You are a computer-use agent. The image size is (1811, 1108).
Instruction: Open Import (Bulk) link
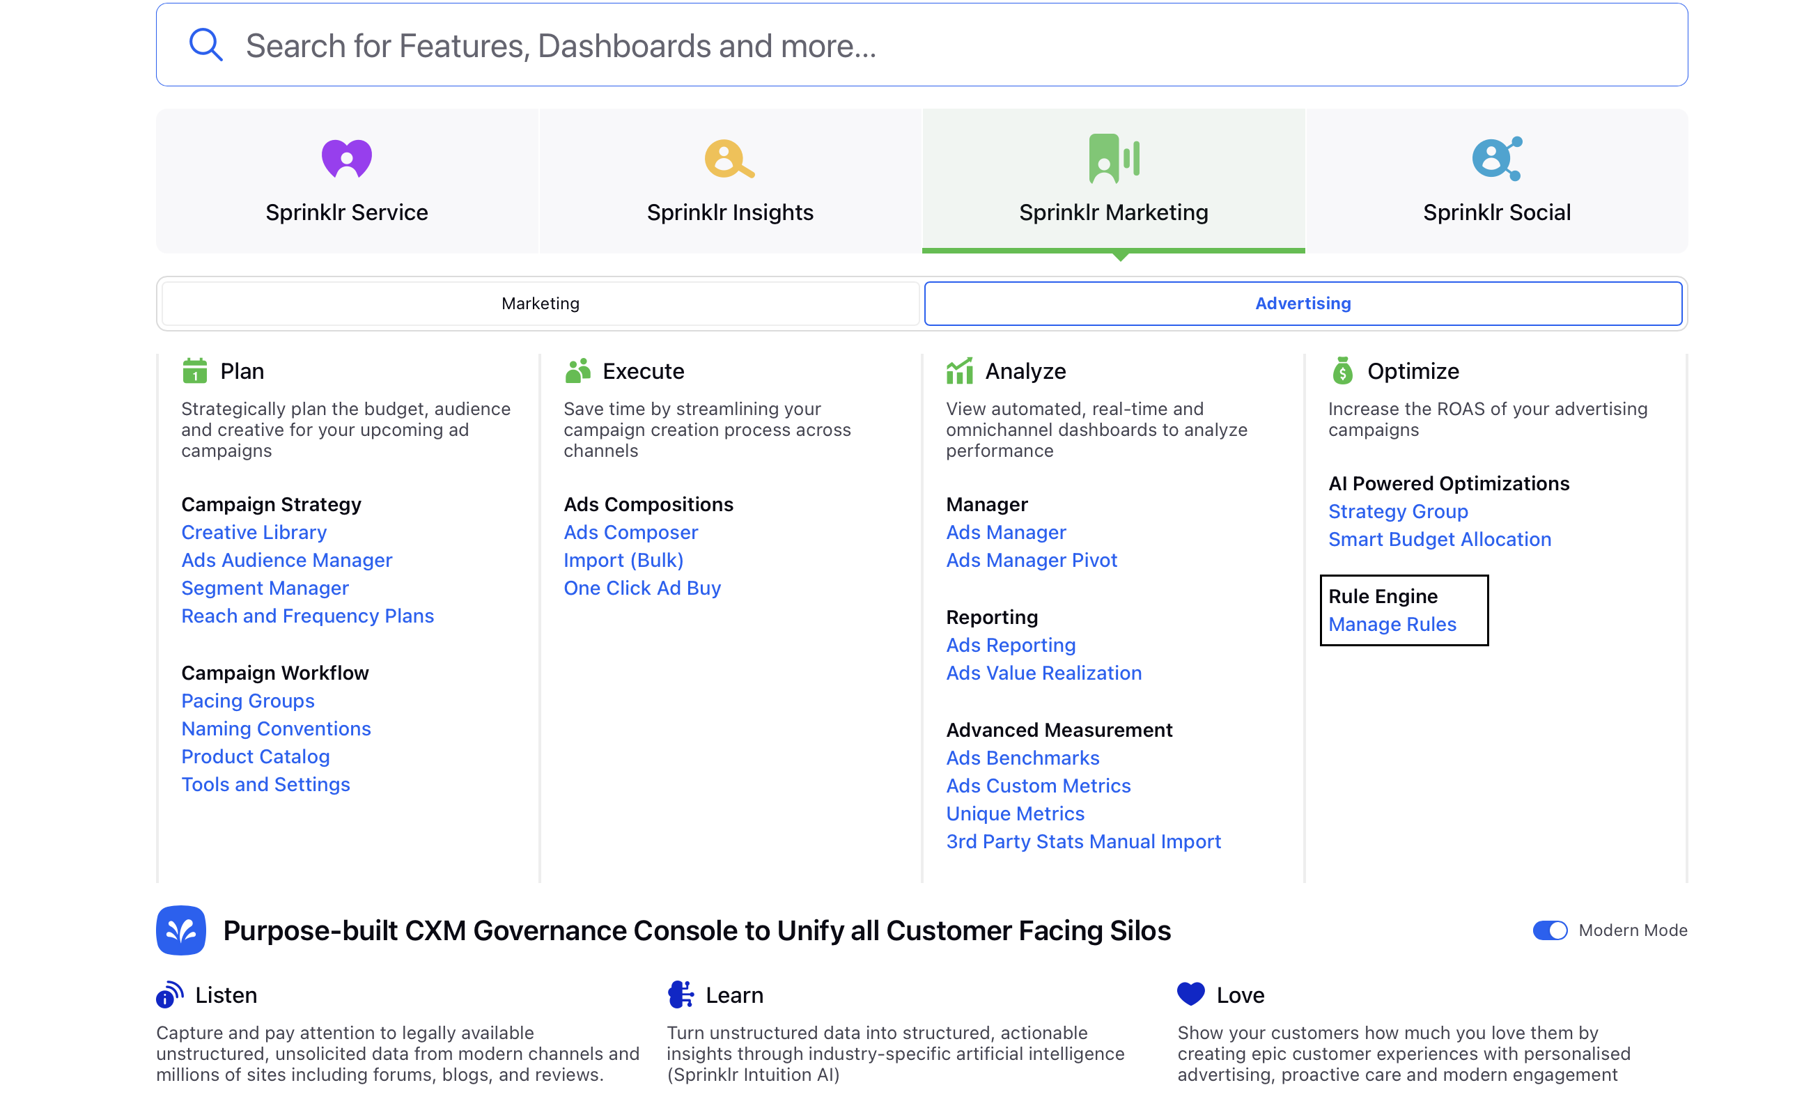point(623,560)
